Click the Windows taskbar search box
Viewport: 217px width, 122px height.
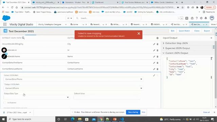31,119
